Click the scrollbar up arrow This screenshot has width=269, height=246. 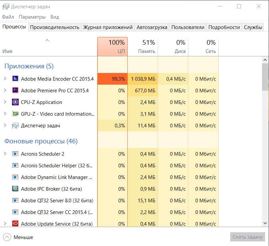point(265,60)
